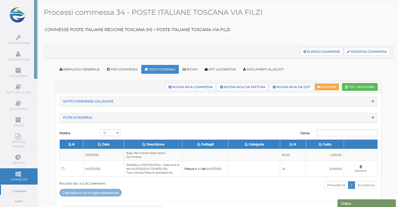The height and width of the screenshot is (207, 398).
Task: Click breadcrumb Commesse Poste Italiane Regione Toscana
Action: coord(98,30)
